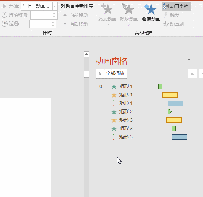The height and width of the screenshot is (197, 203).
Task: Click the 延迟 delay clock icon
Action: pos(5,24)
